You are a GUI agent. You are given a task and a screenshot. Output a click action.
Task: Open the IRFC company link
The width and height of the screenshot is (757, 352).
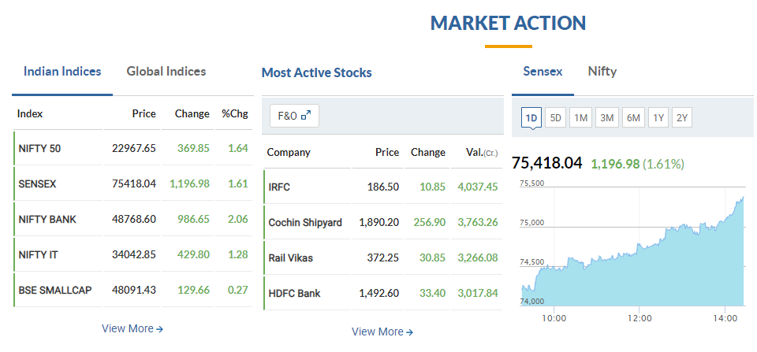279,187
